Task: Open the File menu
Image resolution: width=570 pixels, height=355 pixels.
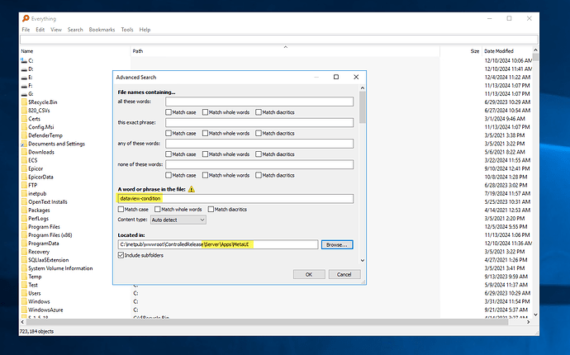Action: [26, 30]
